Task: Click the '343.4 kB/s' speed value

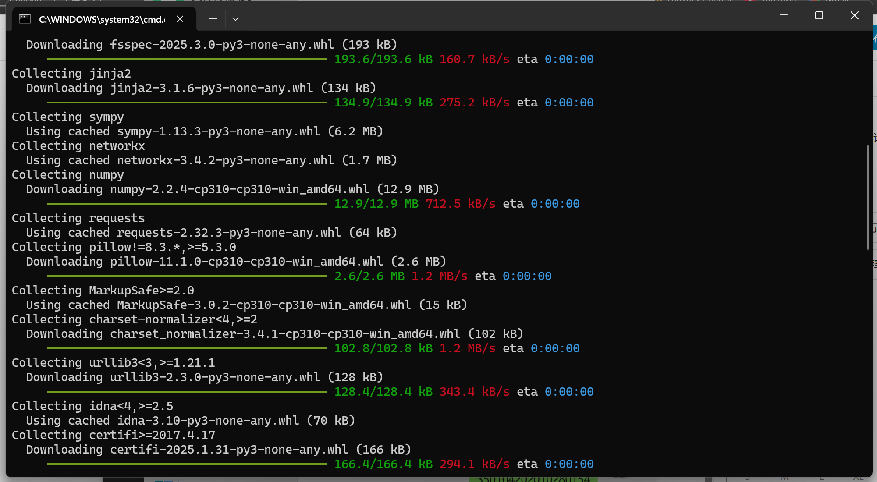Action: coord(475,392)
